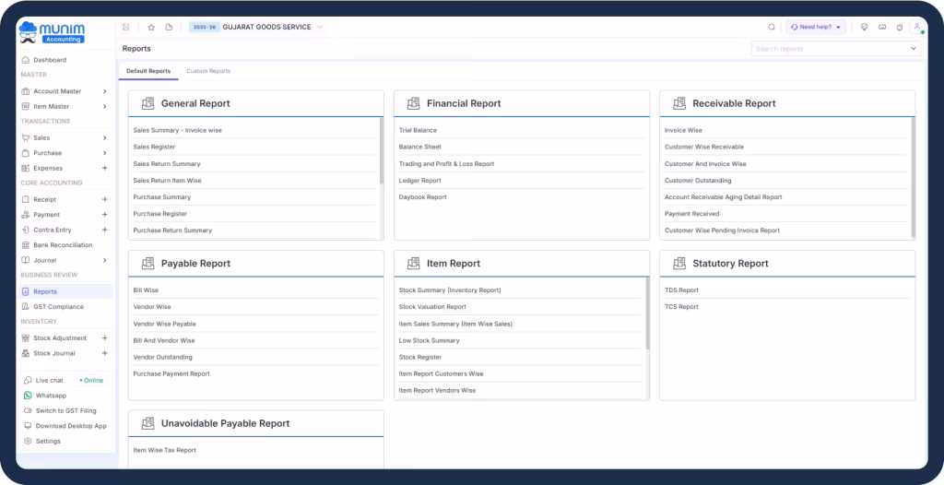
Task: Open the user profile avatar
Action: tap(917, 27)
